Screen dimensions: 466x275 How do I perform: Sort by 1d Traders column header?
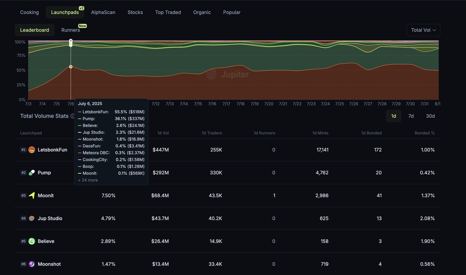(x=212, y=133)
